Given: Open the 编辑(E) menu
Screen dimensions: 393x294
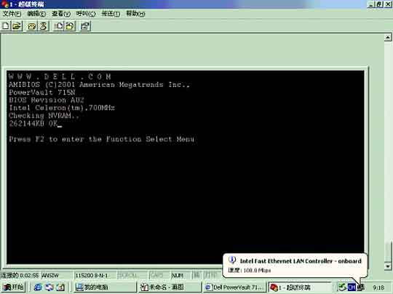Looking at the screenshot, I should [36, 14].
